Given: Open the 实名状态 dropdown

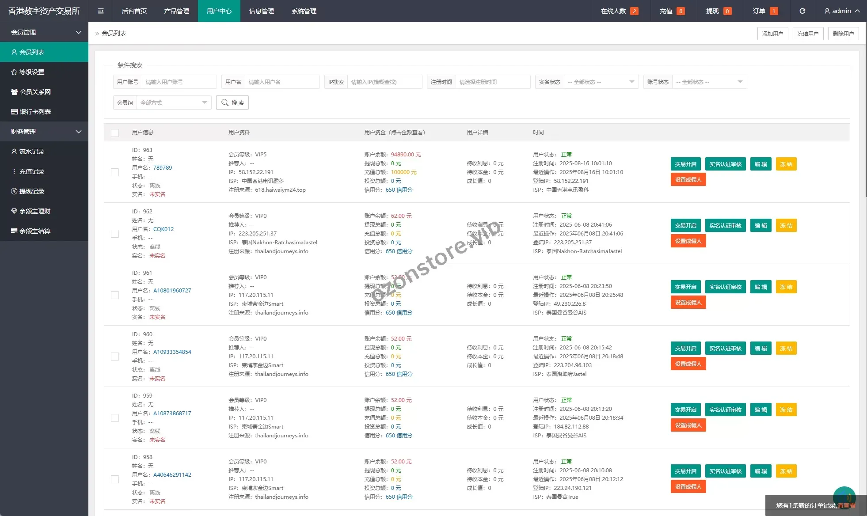Looking at the screenshot, I should [x=601, y=82].
